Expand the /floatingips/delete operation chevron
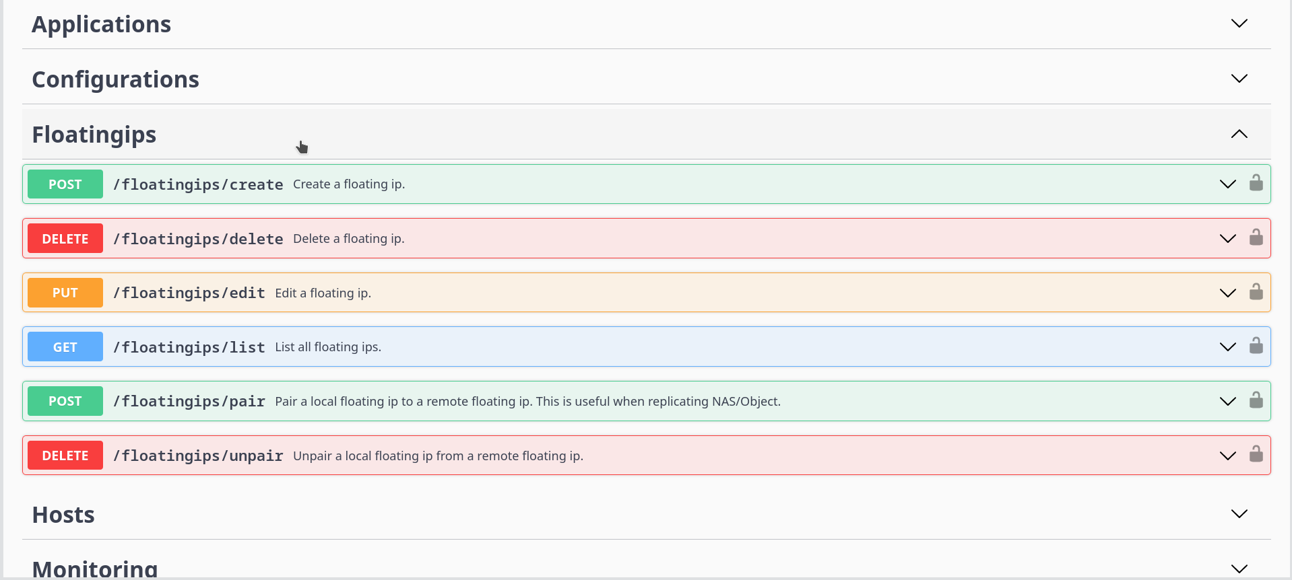The height and width of the screenshot is (580, 1292). 1227,239
